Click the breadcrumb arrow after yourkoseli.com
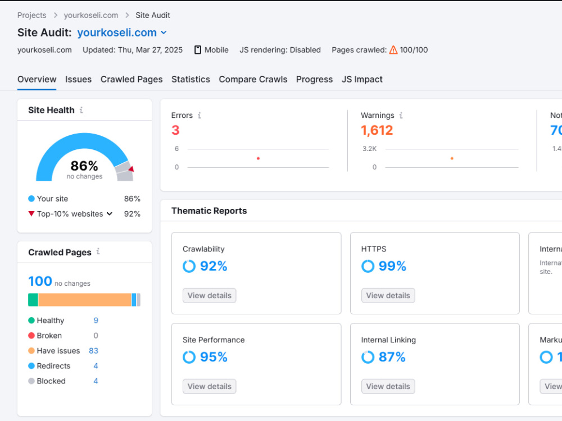This screenshot has height=421, width=562. 127,15
